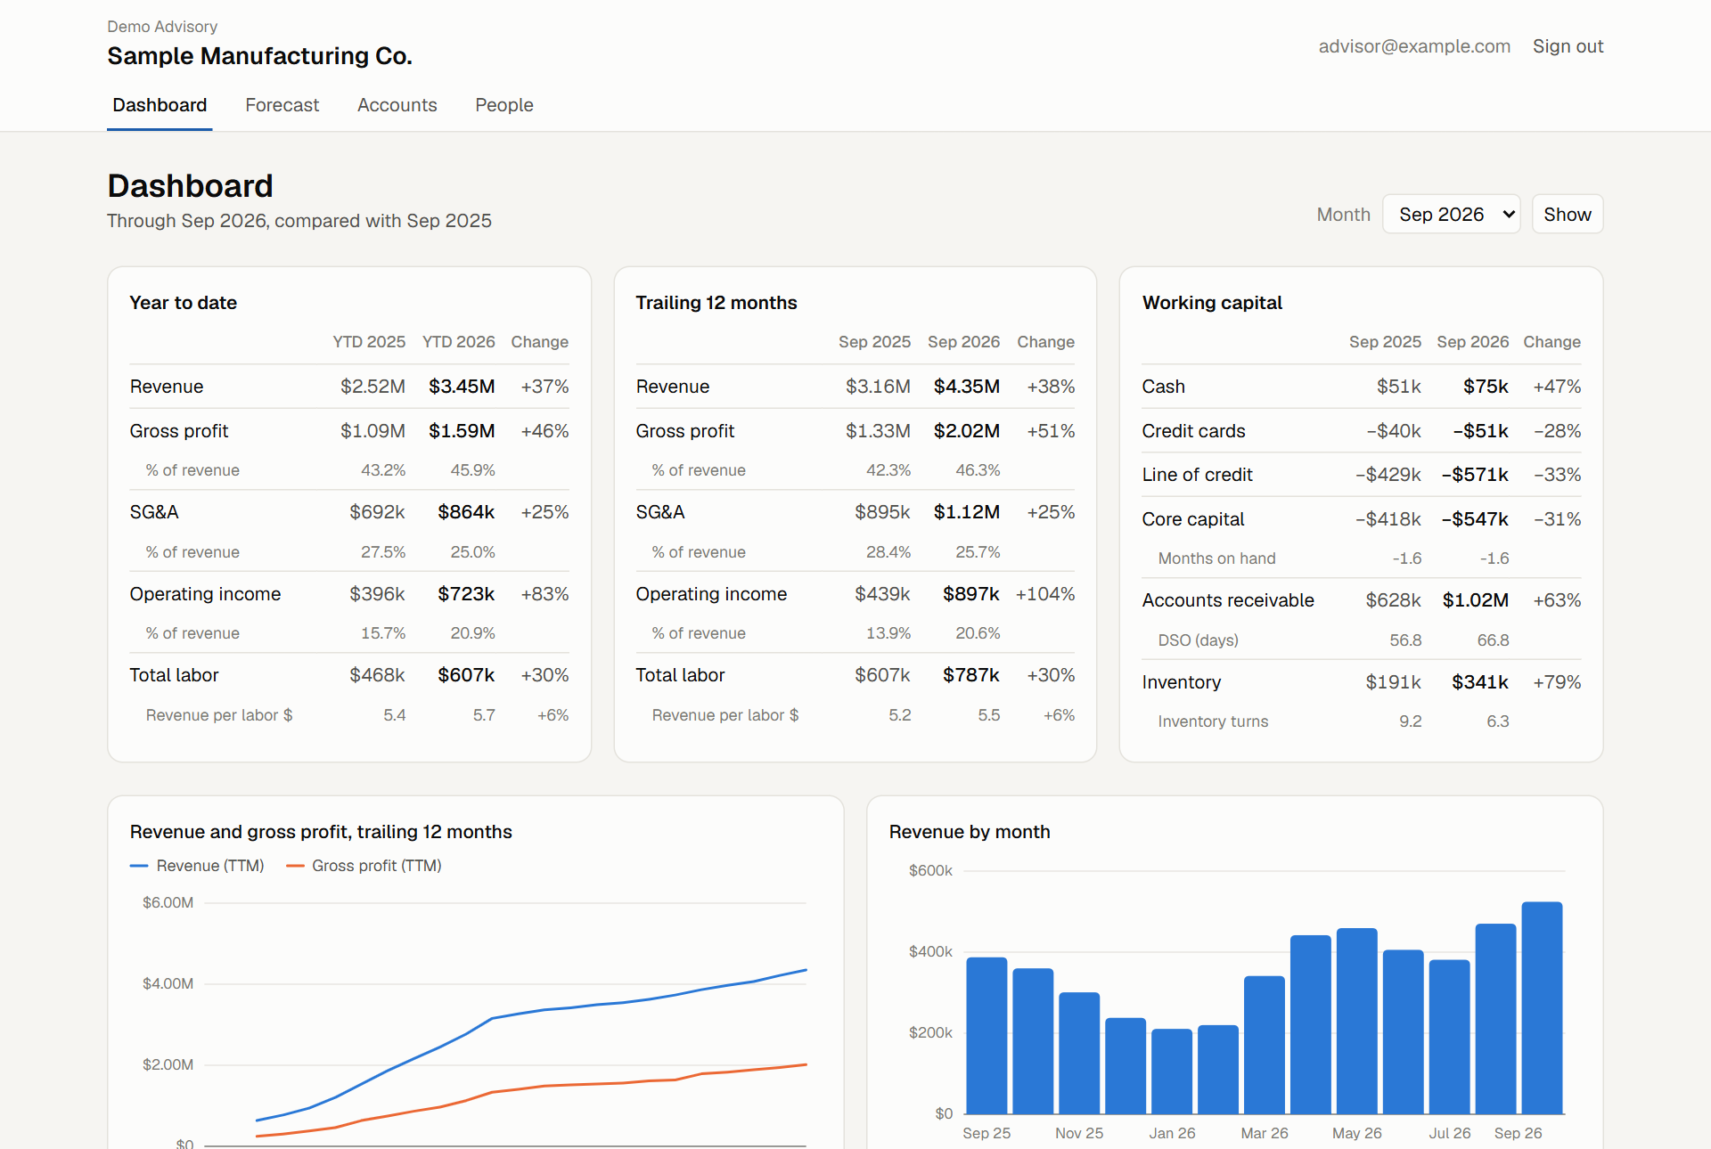Click the Core capital row label
1711x1149 pixels.
click(x=1193, y=519)
